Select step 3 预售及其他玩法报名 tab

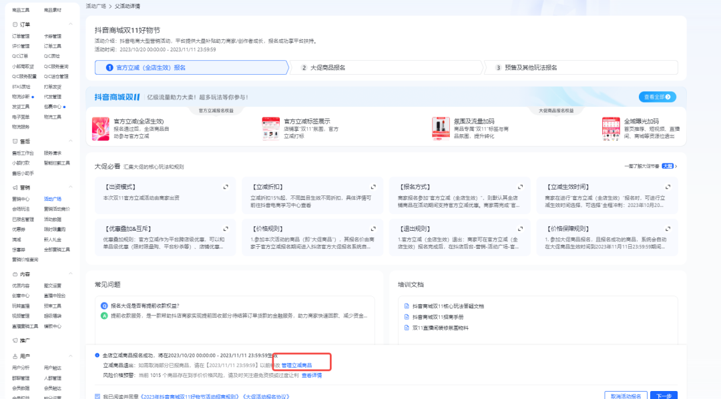pyautogui.click(x=581, y=67)
